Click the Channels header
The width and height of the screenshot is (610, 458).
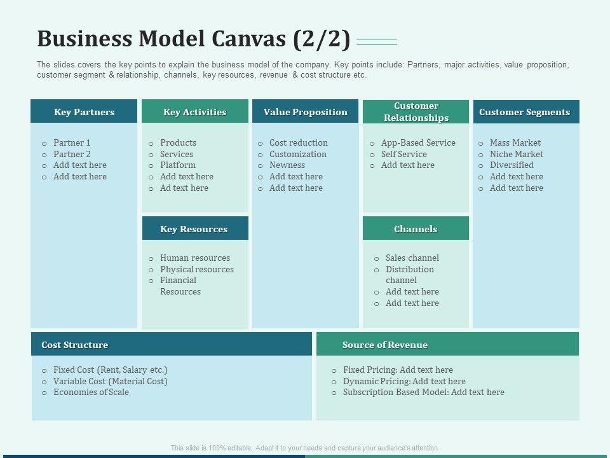[x=416, y=229]
